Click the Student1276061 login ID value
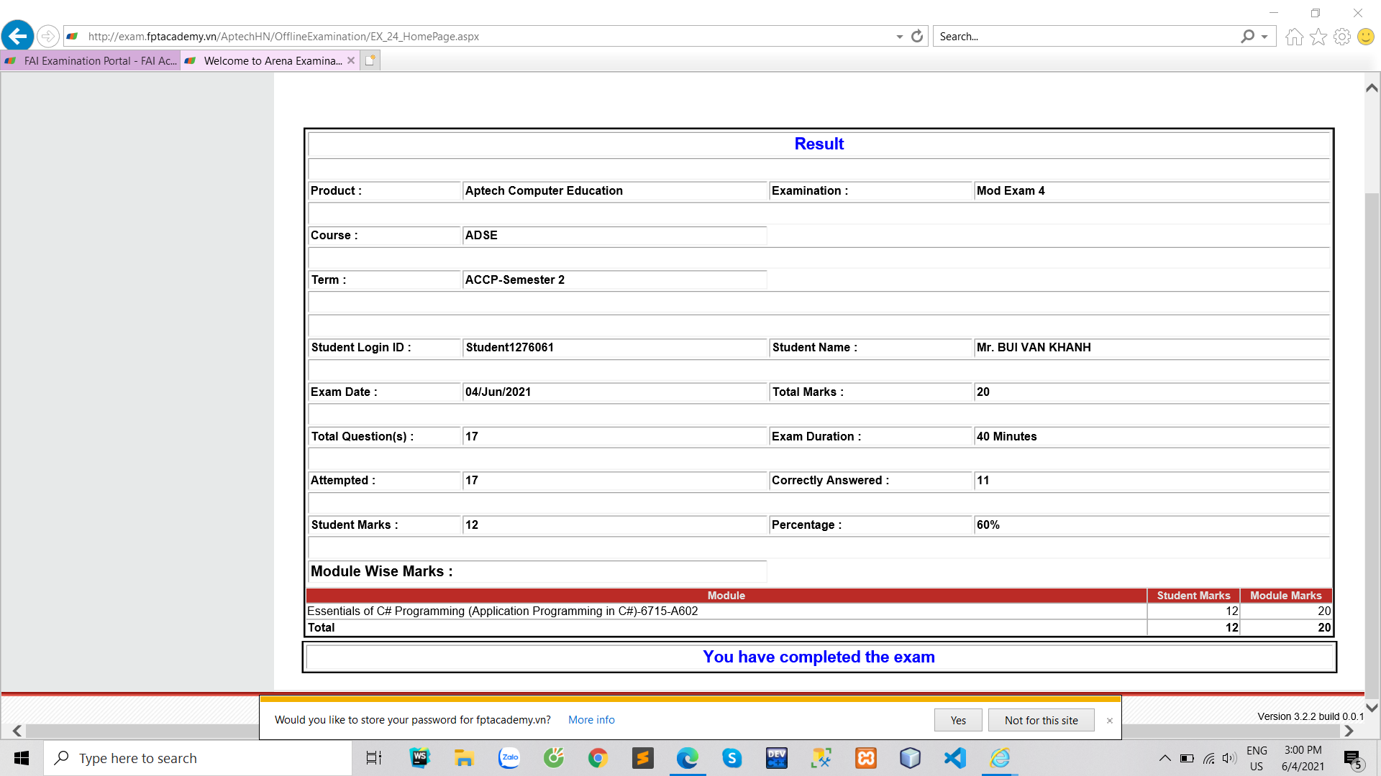 (x=509, y=348)
